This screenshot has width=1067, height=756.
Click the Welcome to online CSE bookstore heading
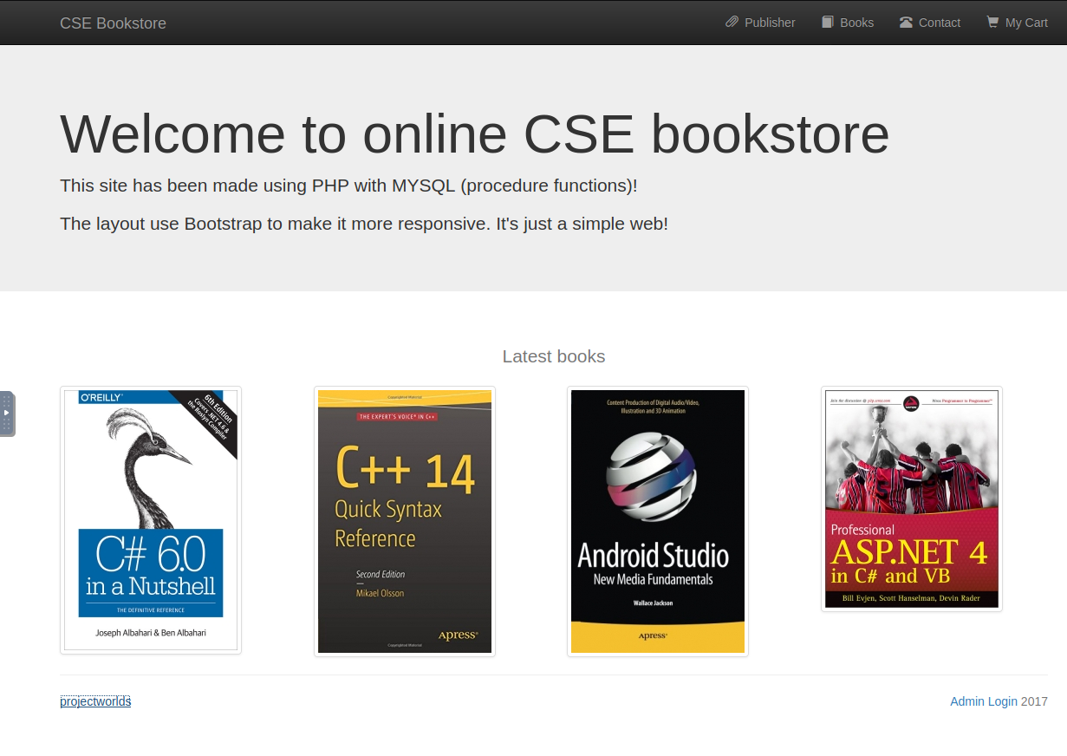pyautogui.click(x=474, y=134)
